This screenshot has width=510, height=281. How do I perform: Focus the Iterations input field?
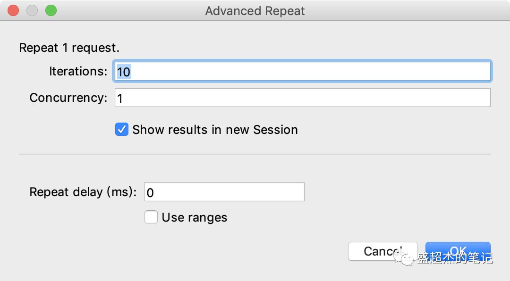pos(302,72)
